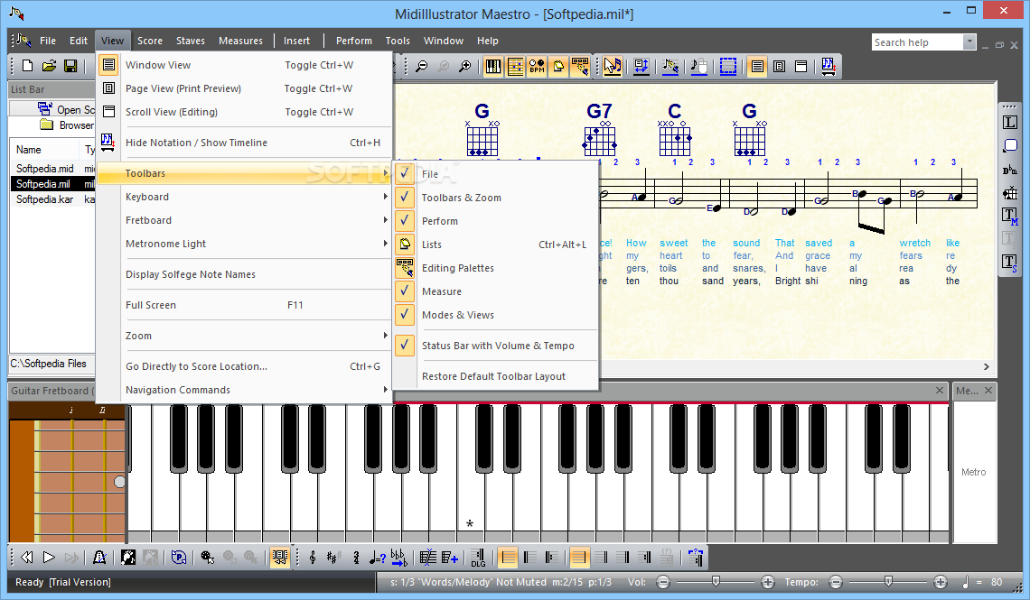Screen dimensions: 1030x600
Task: Choose Full Screen menu entry
Action: point(244,306)
